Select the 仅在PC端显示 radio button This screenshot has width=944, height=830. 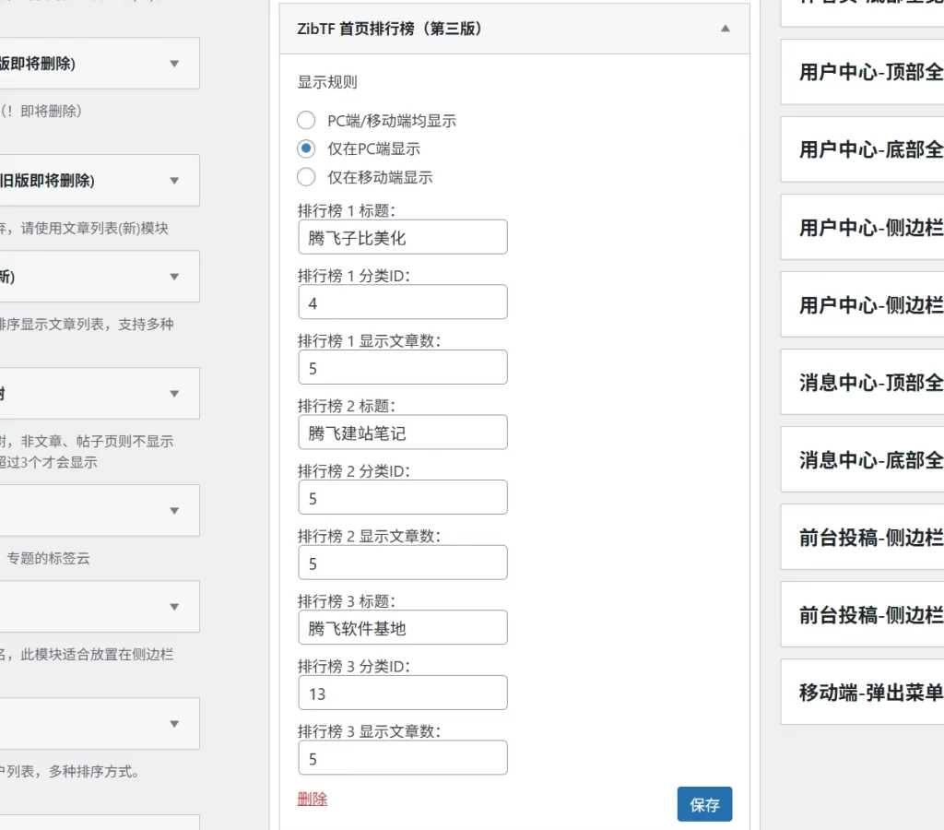(305, 148)
